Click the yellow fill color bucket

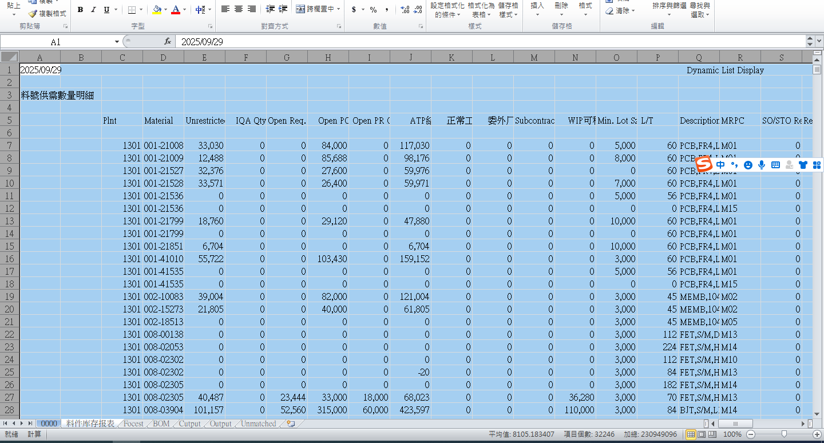coord(157,10)
